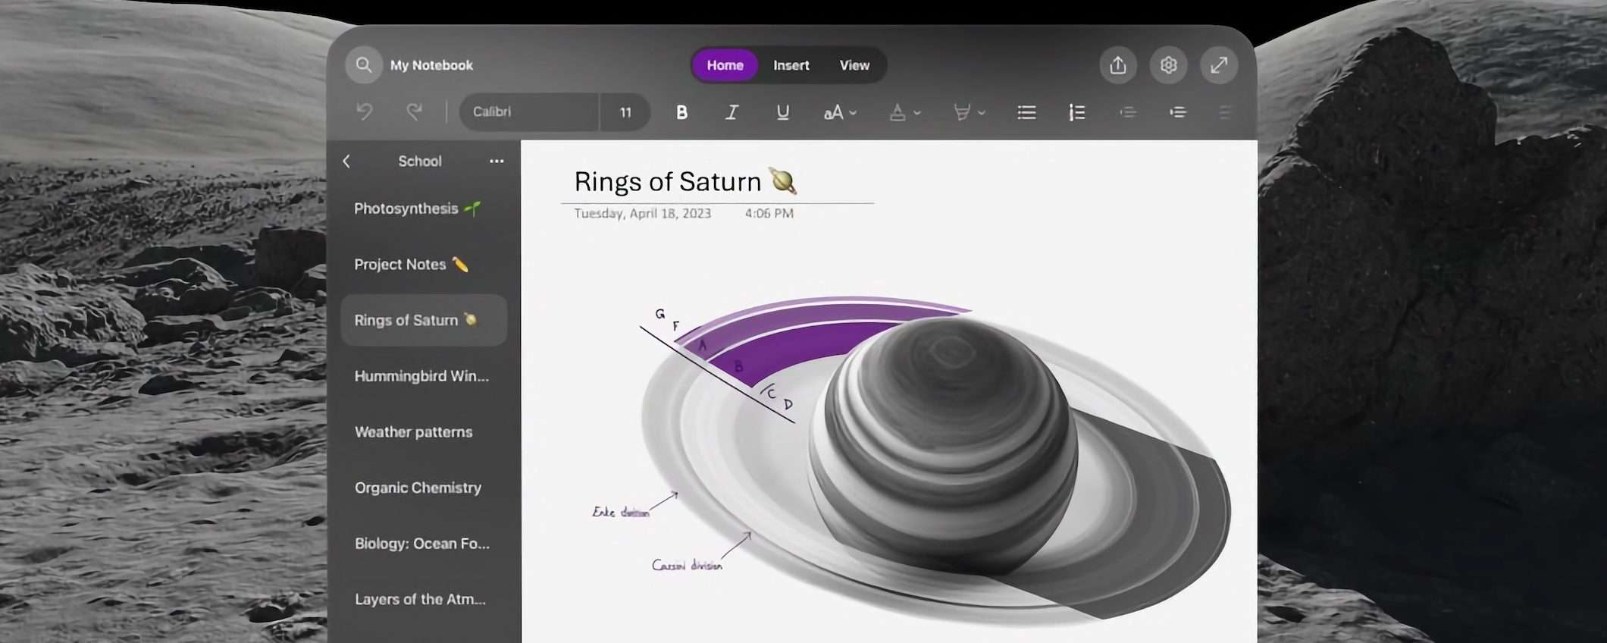This screenshot has height=643, width=1607.
Task: Click the My Notebook title
Action: (x=431, y=65)
